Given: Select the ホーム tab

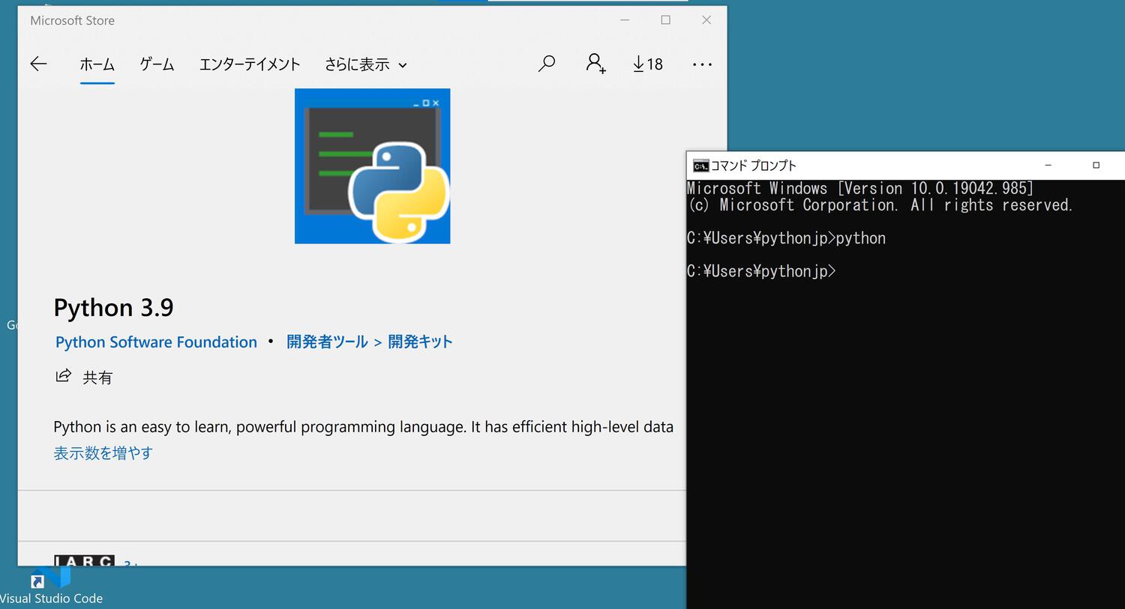Looking at the screenshot, I should (97, 64).
